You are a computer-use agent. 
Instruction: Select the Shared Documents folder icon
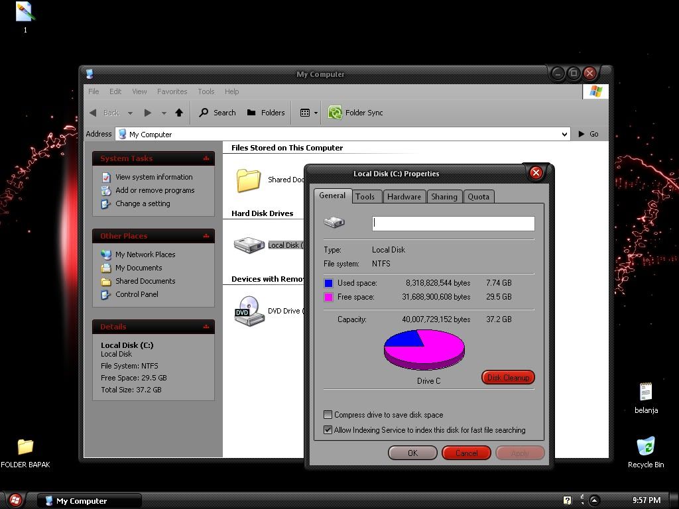click(249, 180)
